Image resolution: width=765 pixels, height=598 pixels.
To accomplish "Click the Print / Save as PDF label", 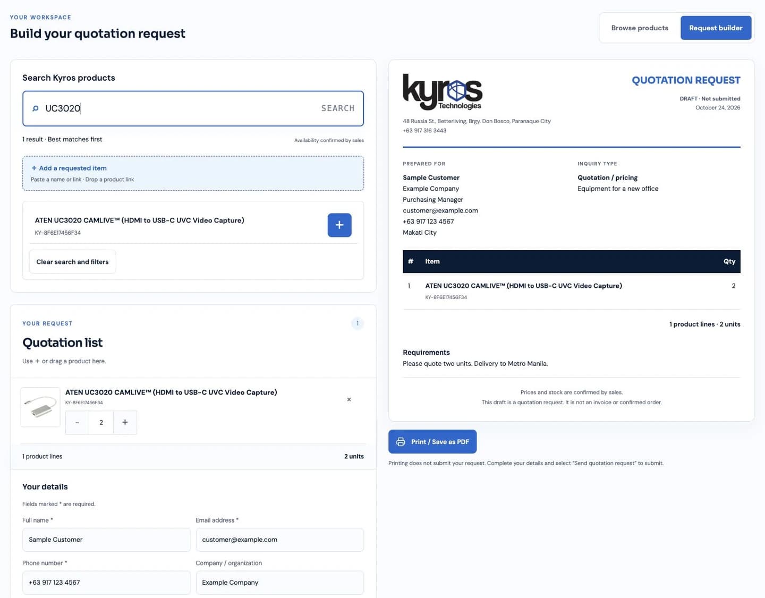I will pos(440,442).
